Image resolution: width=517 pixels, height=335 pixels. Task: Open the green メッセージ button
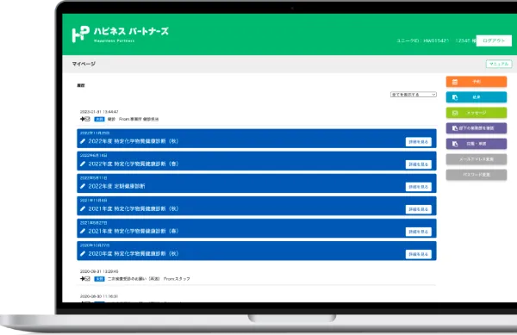pos(477,113)
